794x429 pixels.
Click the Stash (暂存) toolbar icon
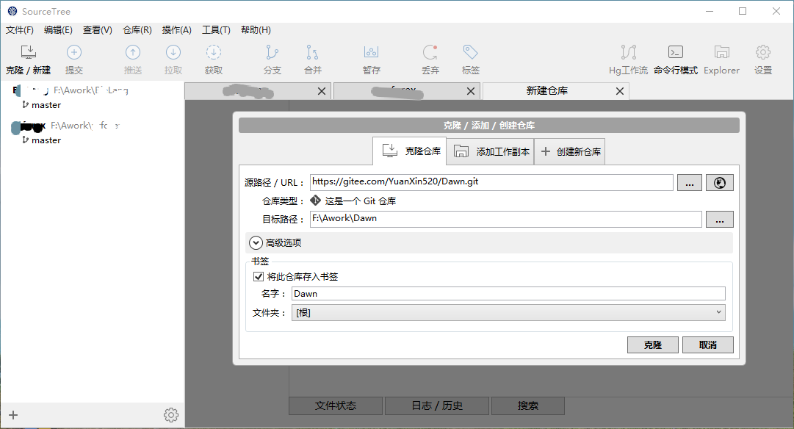point(371,52)
